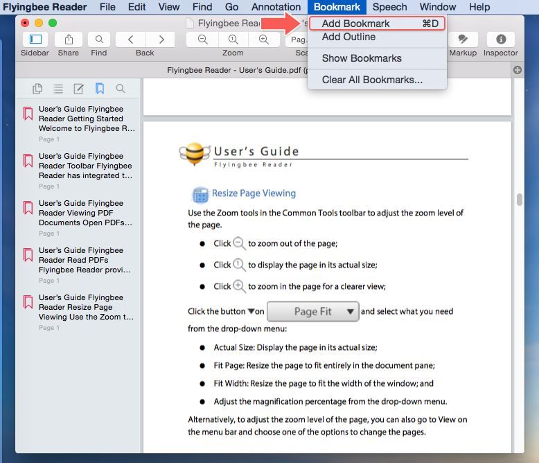Open the Markup tool

(463, 40)
